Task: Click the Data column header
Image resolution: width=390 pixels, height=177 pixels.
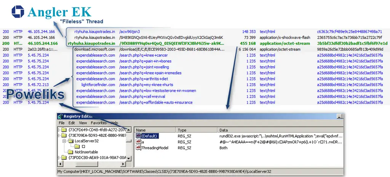Action: coord(280,130)
